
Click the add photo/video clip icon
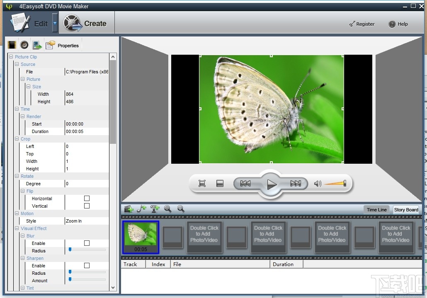[x=129, y=209]
